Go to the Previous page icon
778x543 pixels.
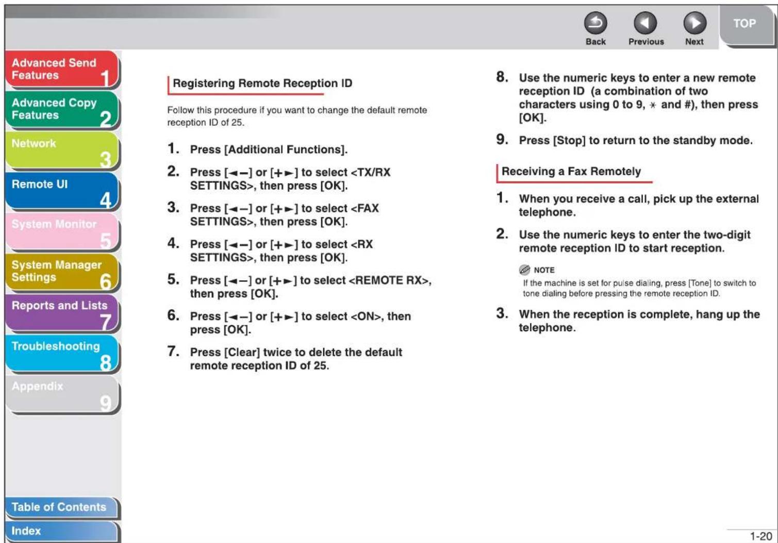(645, 23)
